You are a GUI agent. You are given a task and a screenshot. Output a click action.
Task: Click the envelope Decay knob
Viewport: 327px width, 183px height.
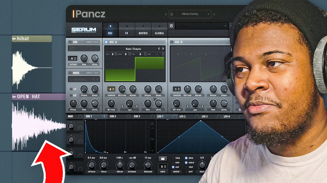[x=120, y=165]
